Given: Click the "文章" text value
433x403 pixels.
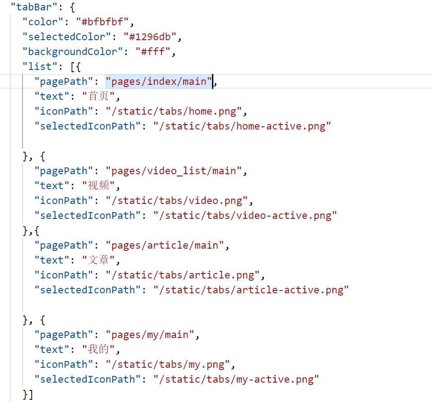Looking at the screenshot, I should (x=99, y=260).
